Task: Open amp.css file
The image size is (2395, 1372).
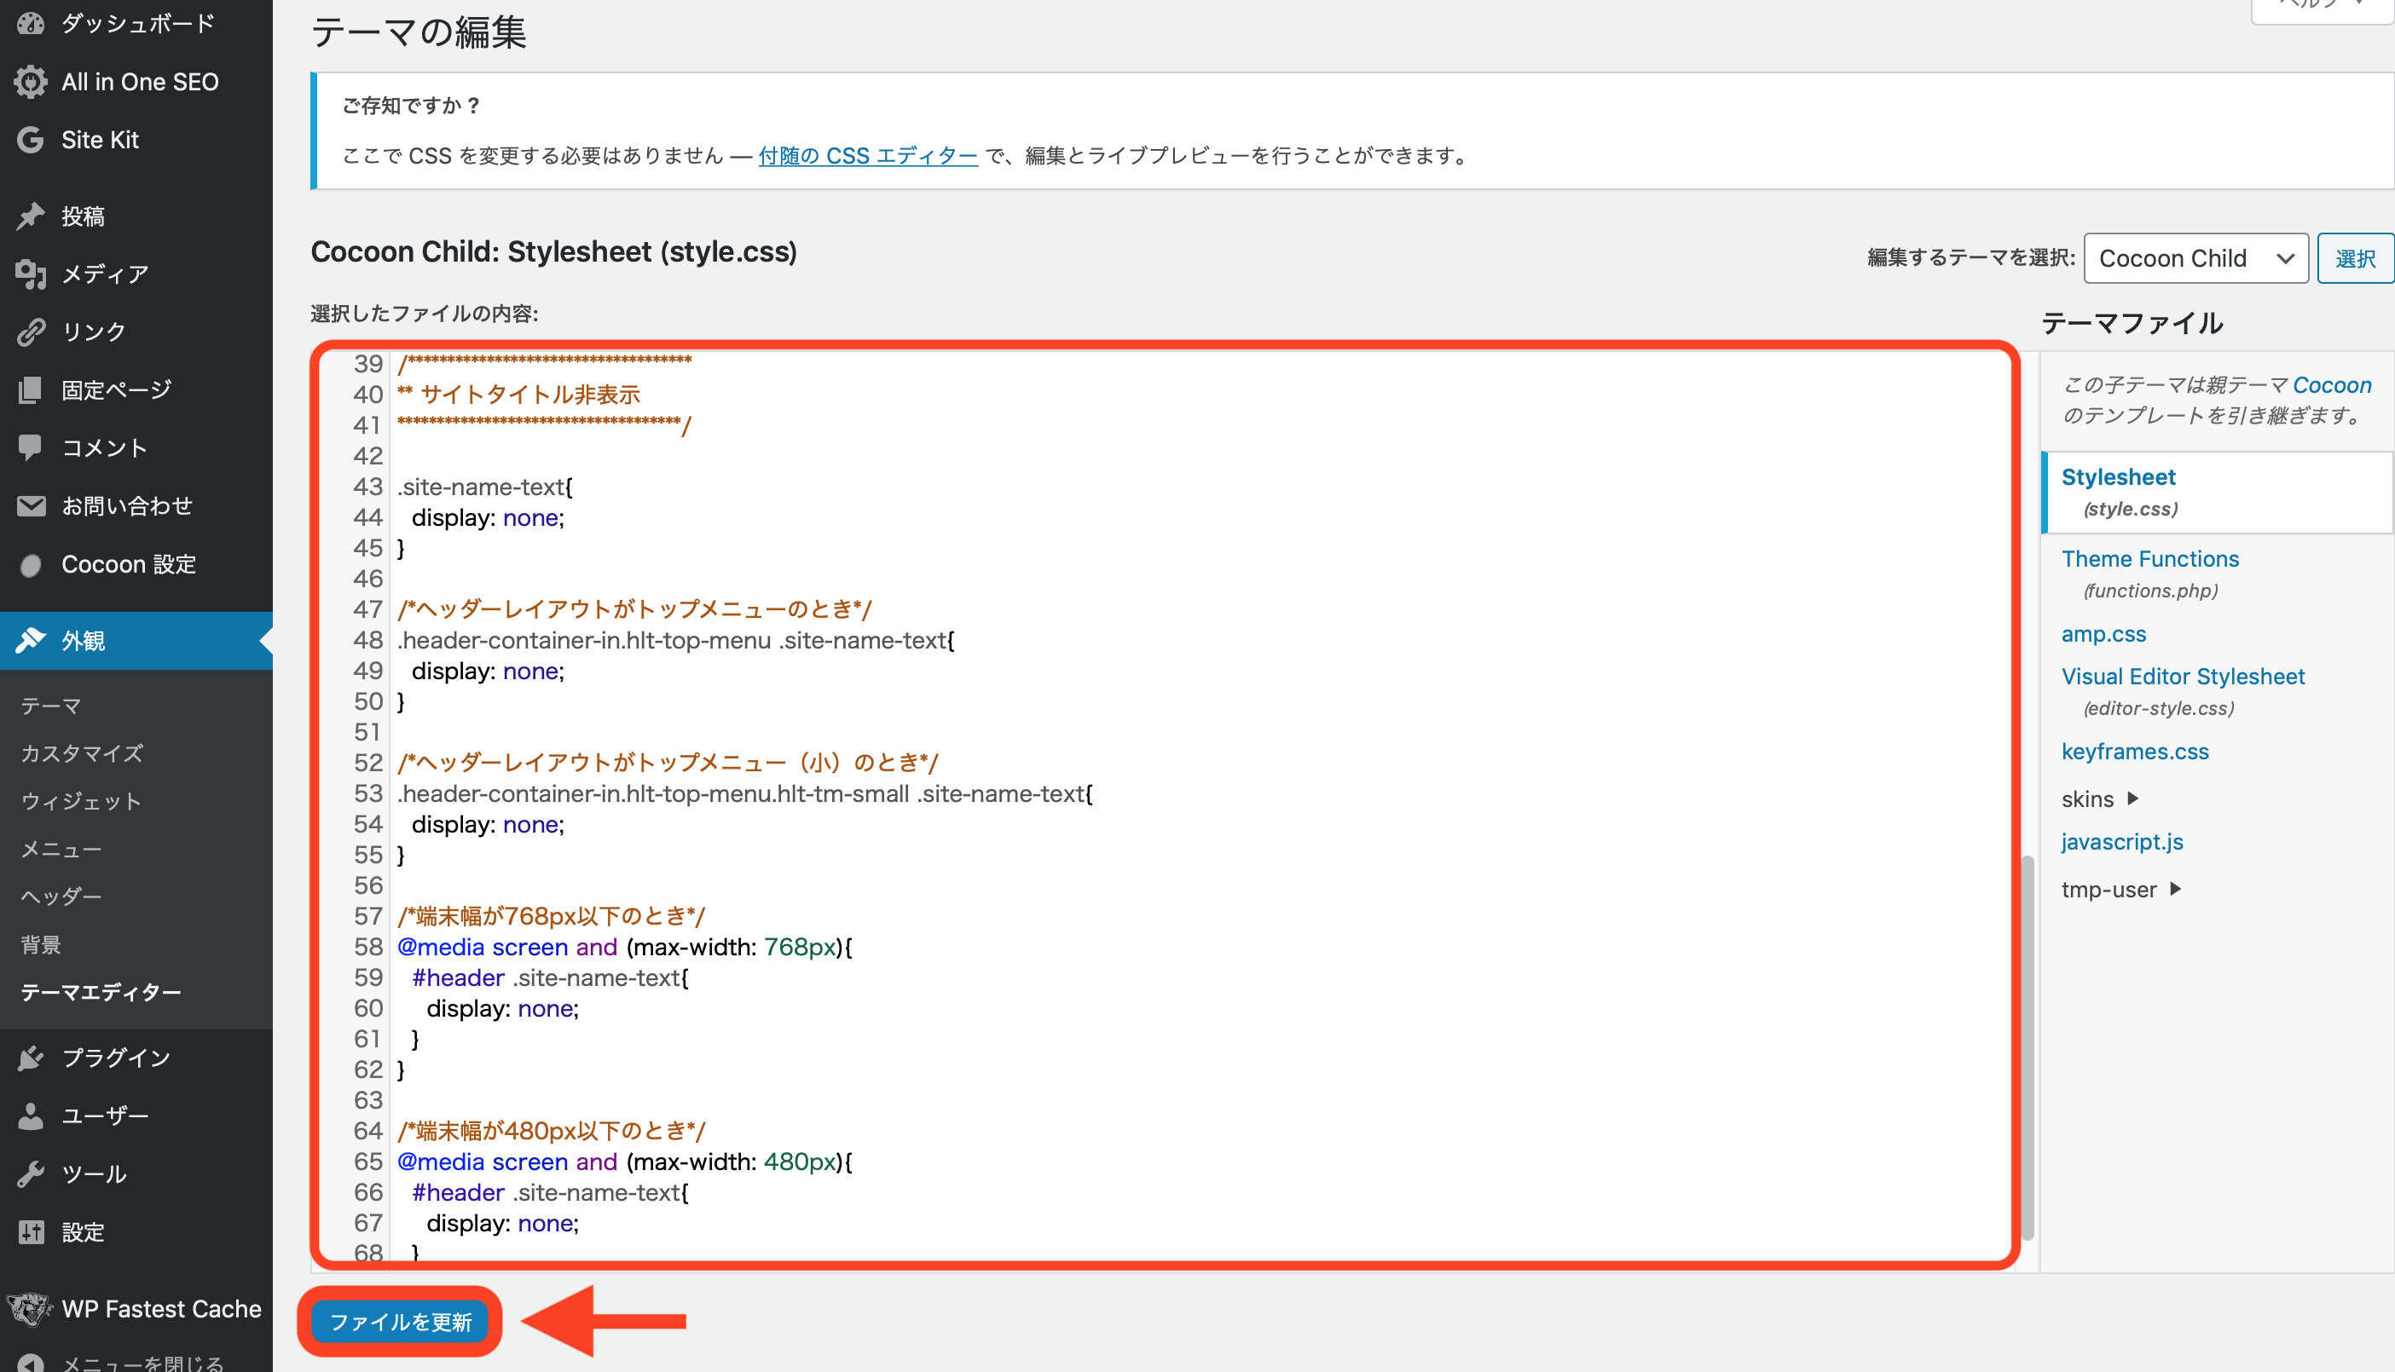Action: pyautogui.click(x=2103, y=634)
